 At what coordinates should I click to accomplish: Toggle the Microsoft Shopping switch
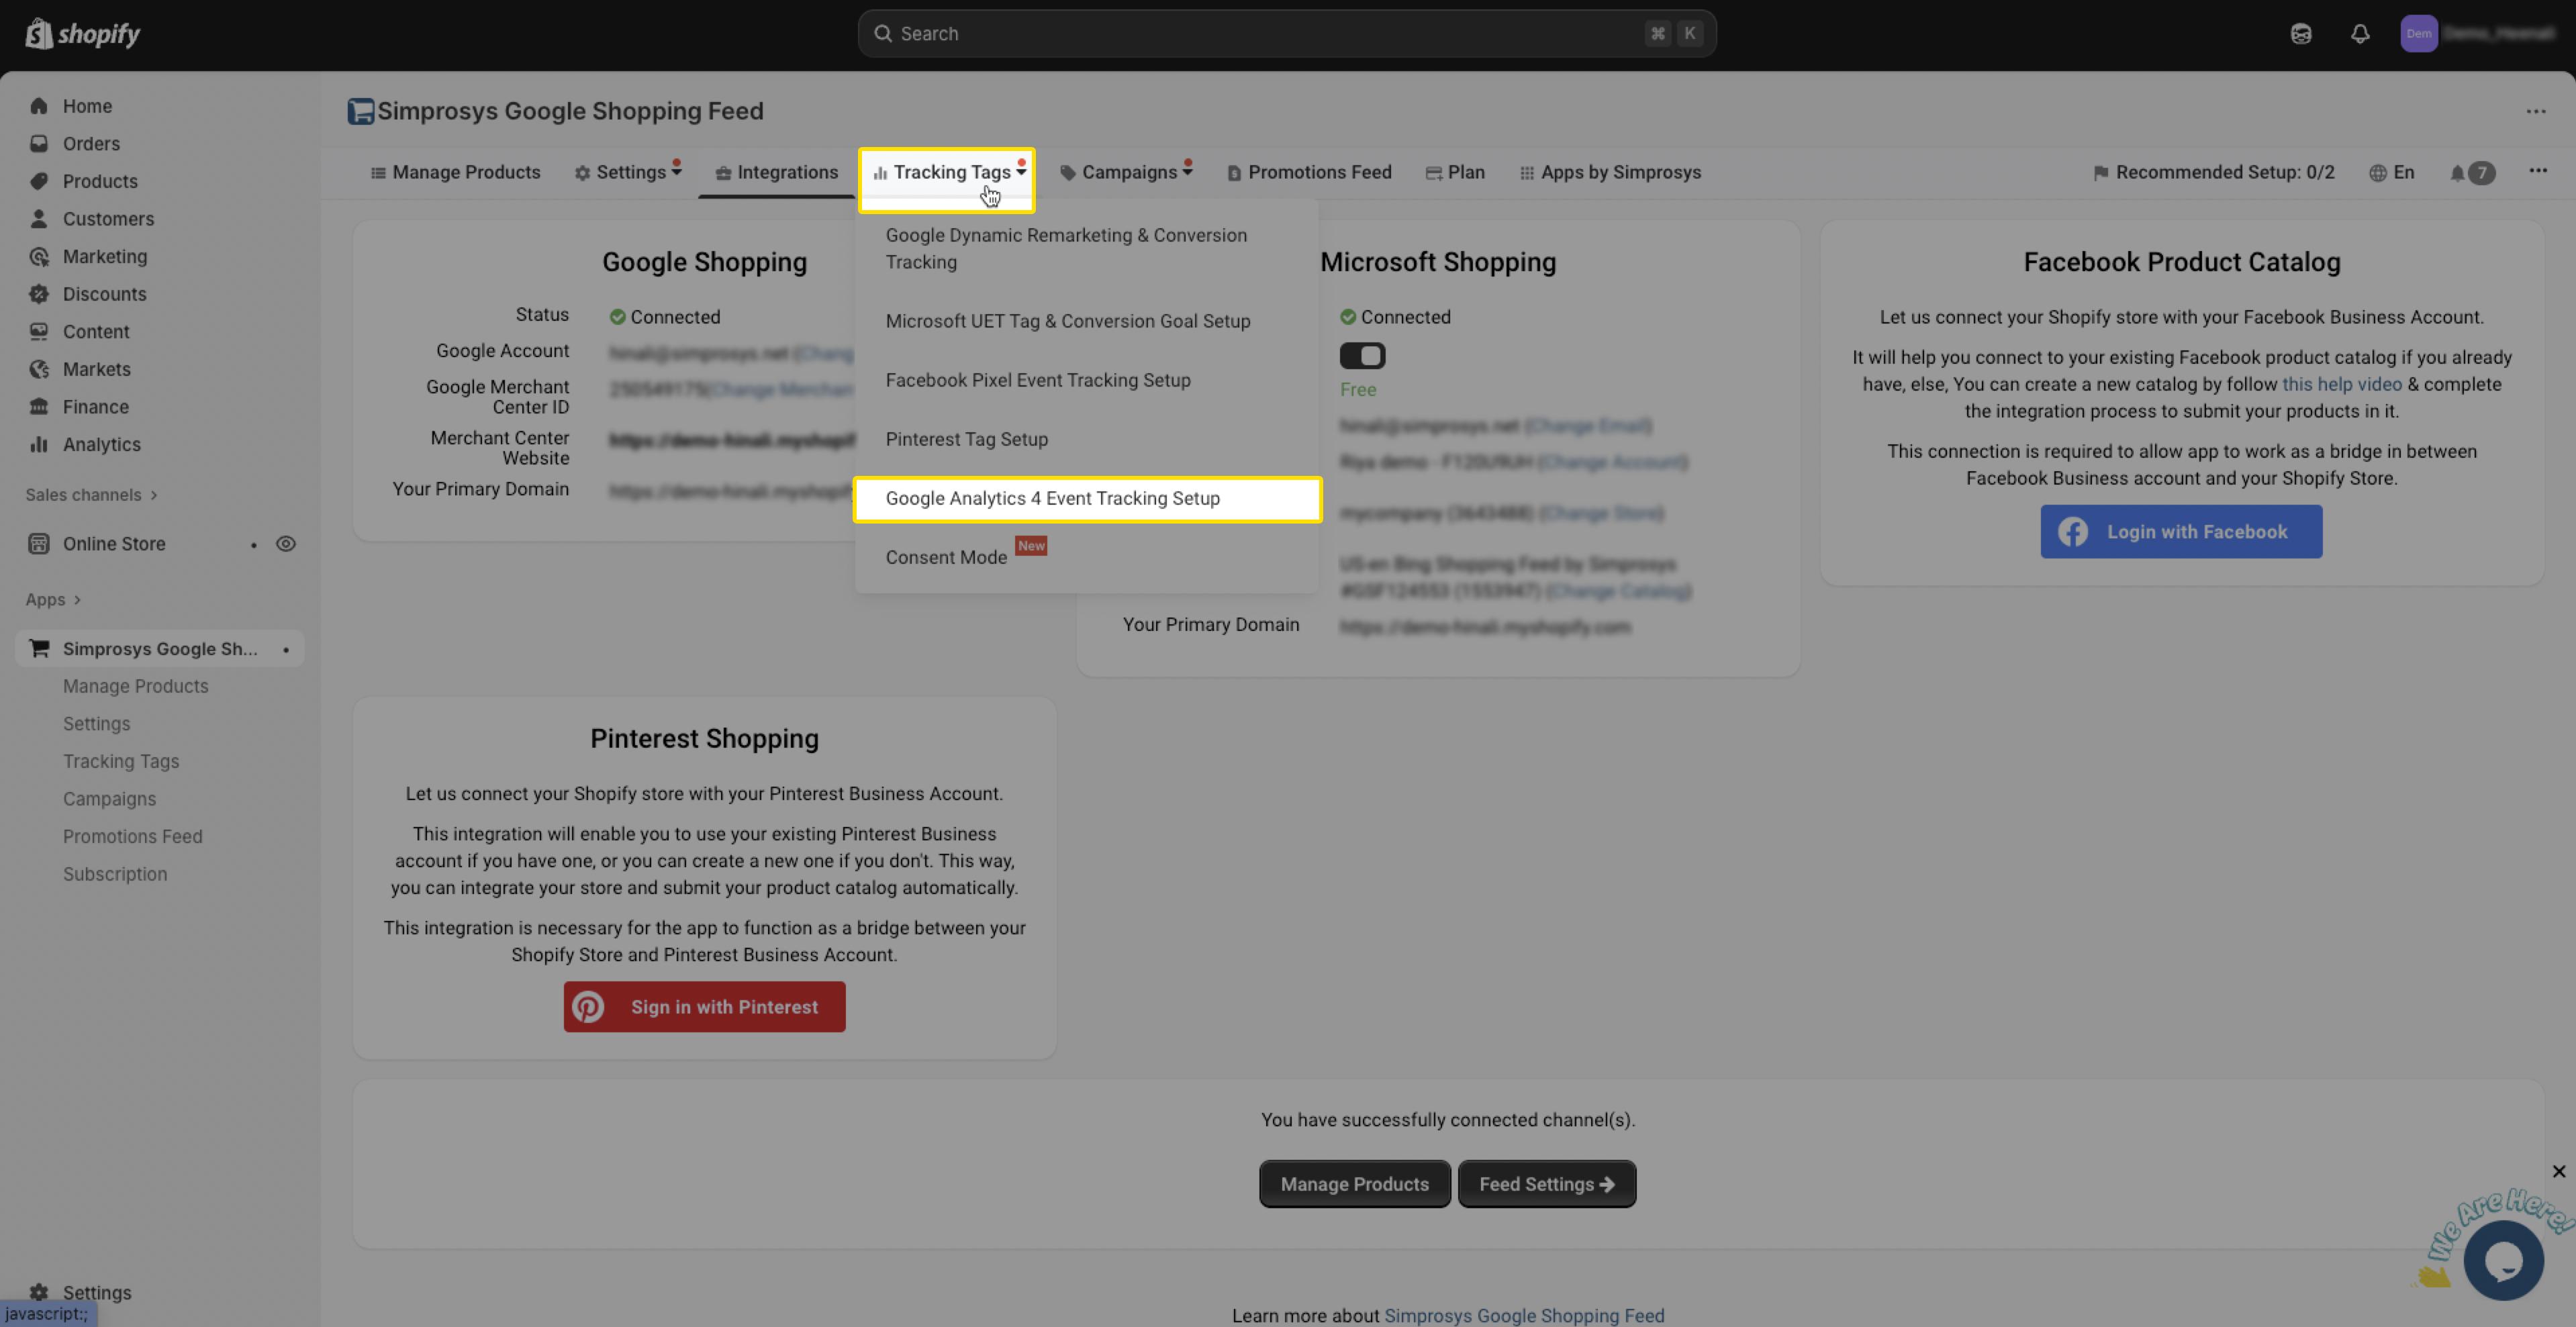(1362, 356)
